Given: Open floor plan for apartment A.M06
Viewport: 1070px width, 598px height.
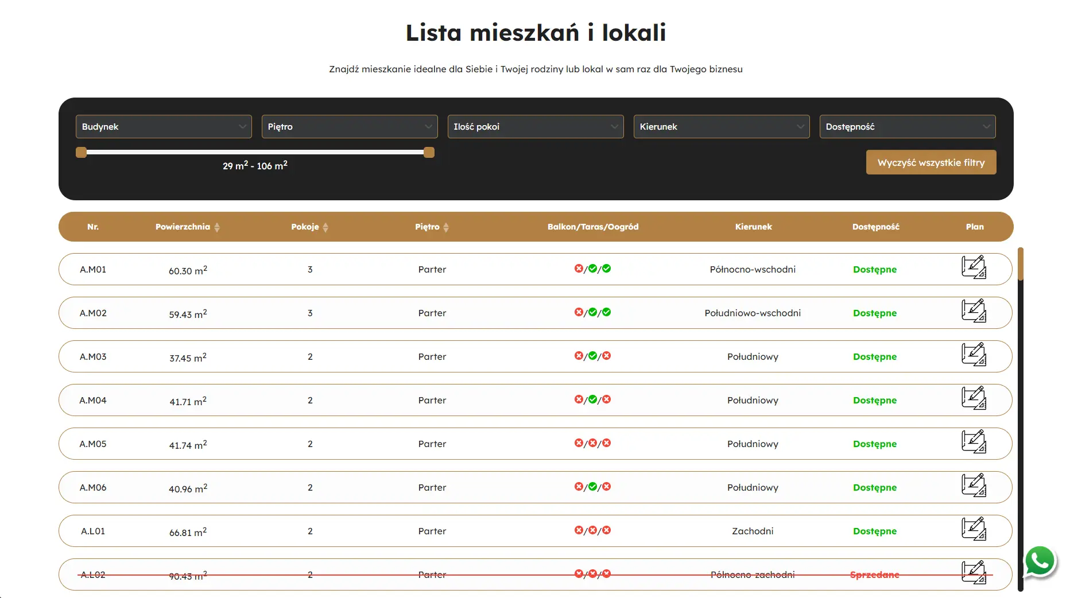Looking at the screenshot, I should coord(974,486).
